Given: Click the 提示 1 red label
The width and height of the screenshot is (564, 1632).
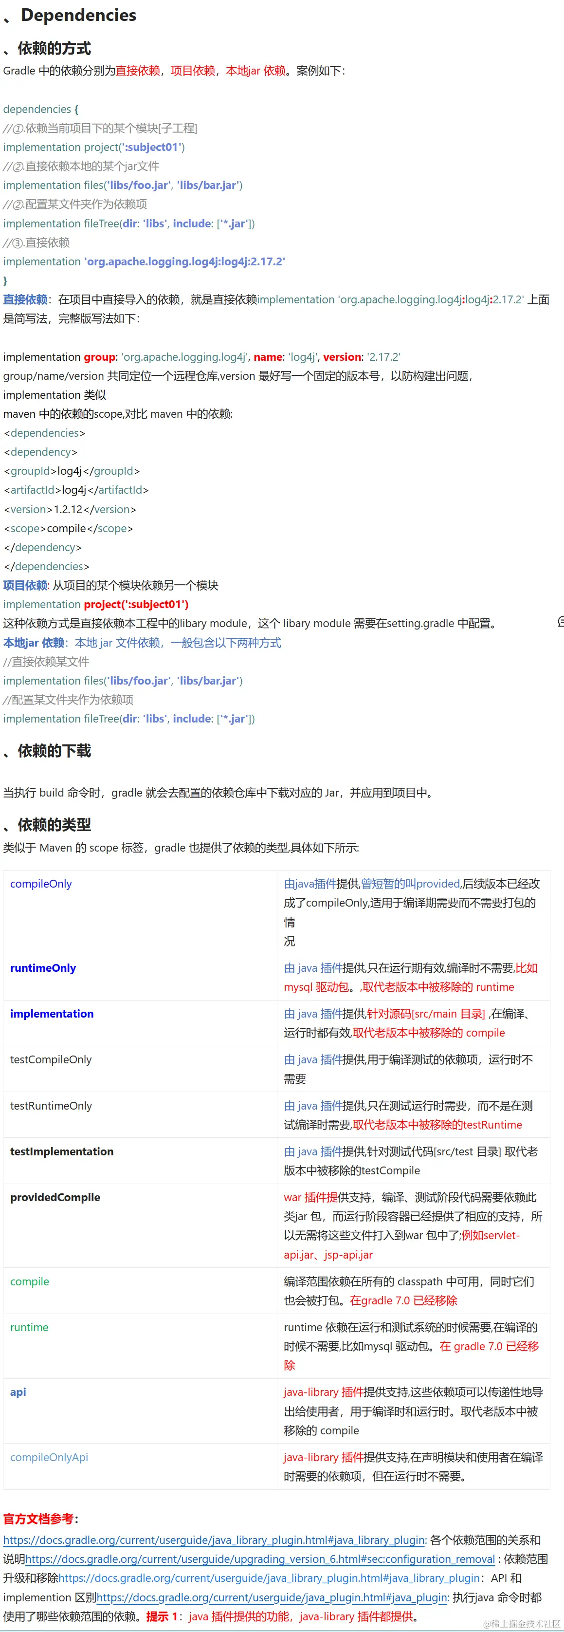Looking at the screenshot, I should pyautogui.click(x=162, y=1616).
